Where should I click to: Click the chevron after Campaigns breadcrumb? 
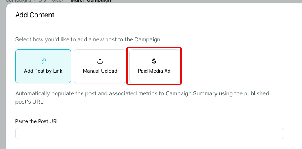[x=35, y=1]
